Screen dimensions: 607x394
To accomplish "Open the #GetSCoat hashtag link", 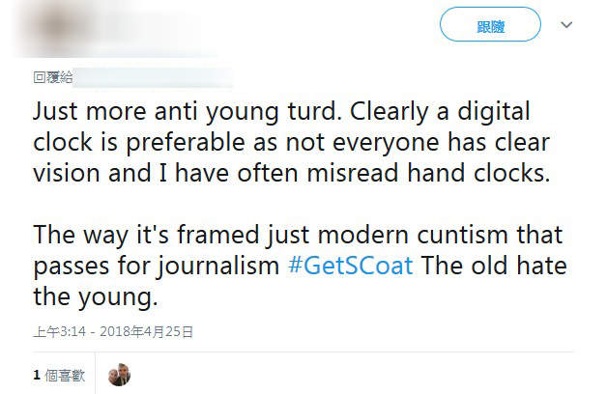I will [350, 266].
